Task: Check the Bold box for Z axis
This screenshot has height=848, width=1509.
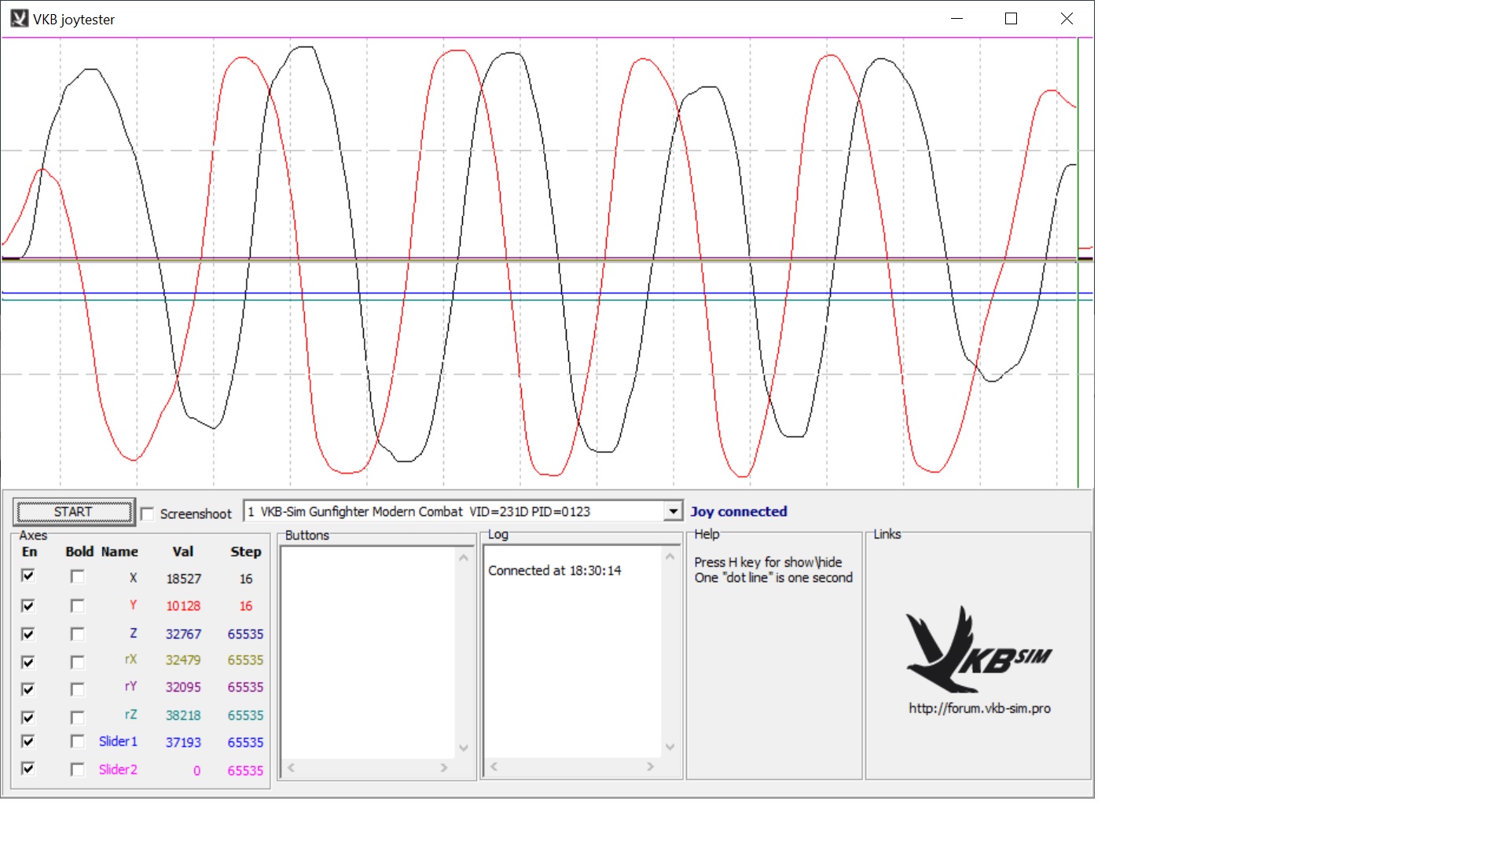Action: pos(77,634)
